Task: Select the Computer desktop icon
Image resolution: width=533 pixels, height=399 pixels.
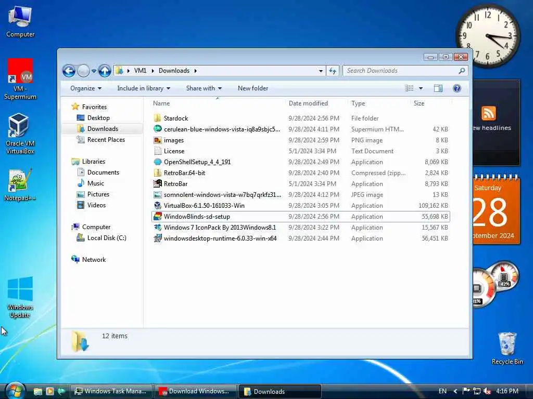Action: coord(20,22)
